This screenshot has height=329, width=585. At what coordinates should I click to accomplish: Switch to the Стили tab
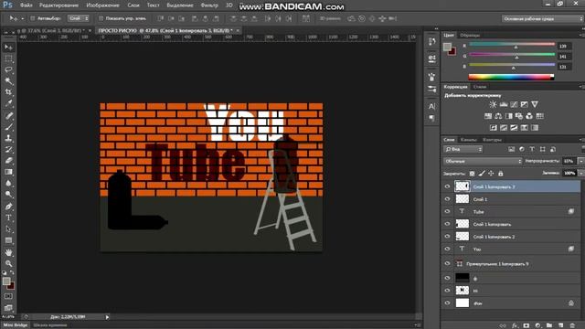pyautogui.click(x=479, y=87)
